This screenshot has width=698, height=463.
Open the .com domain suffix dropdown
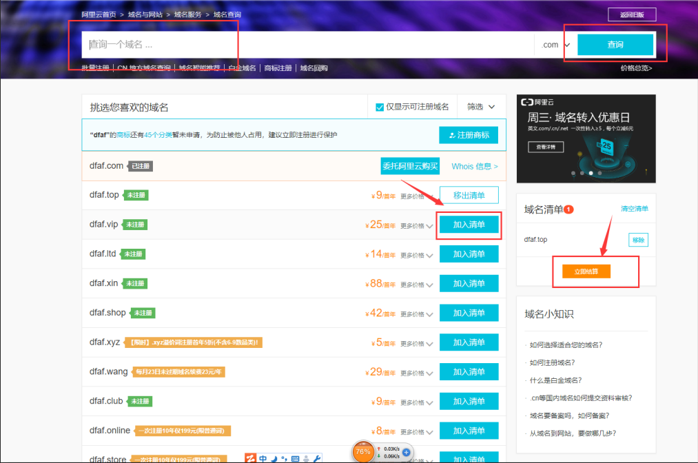[x=555, y=45]
